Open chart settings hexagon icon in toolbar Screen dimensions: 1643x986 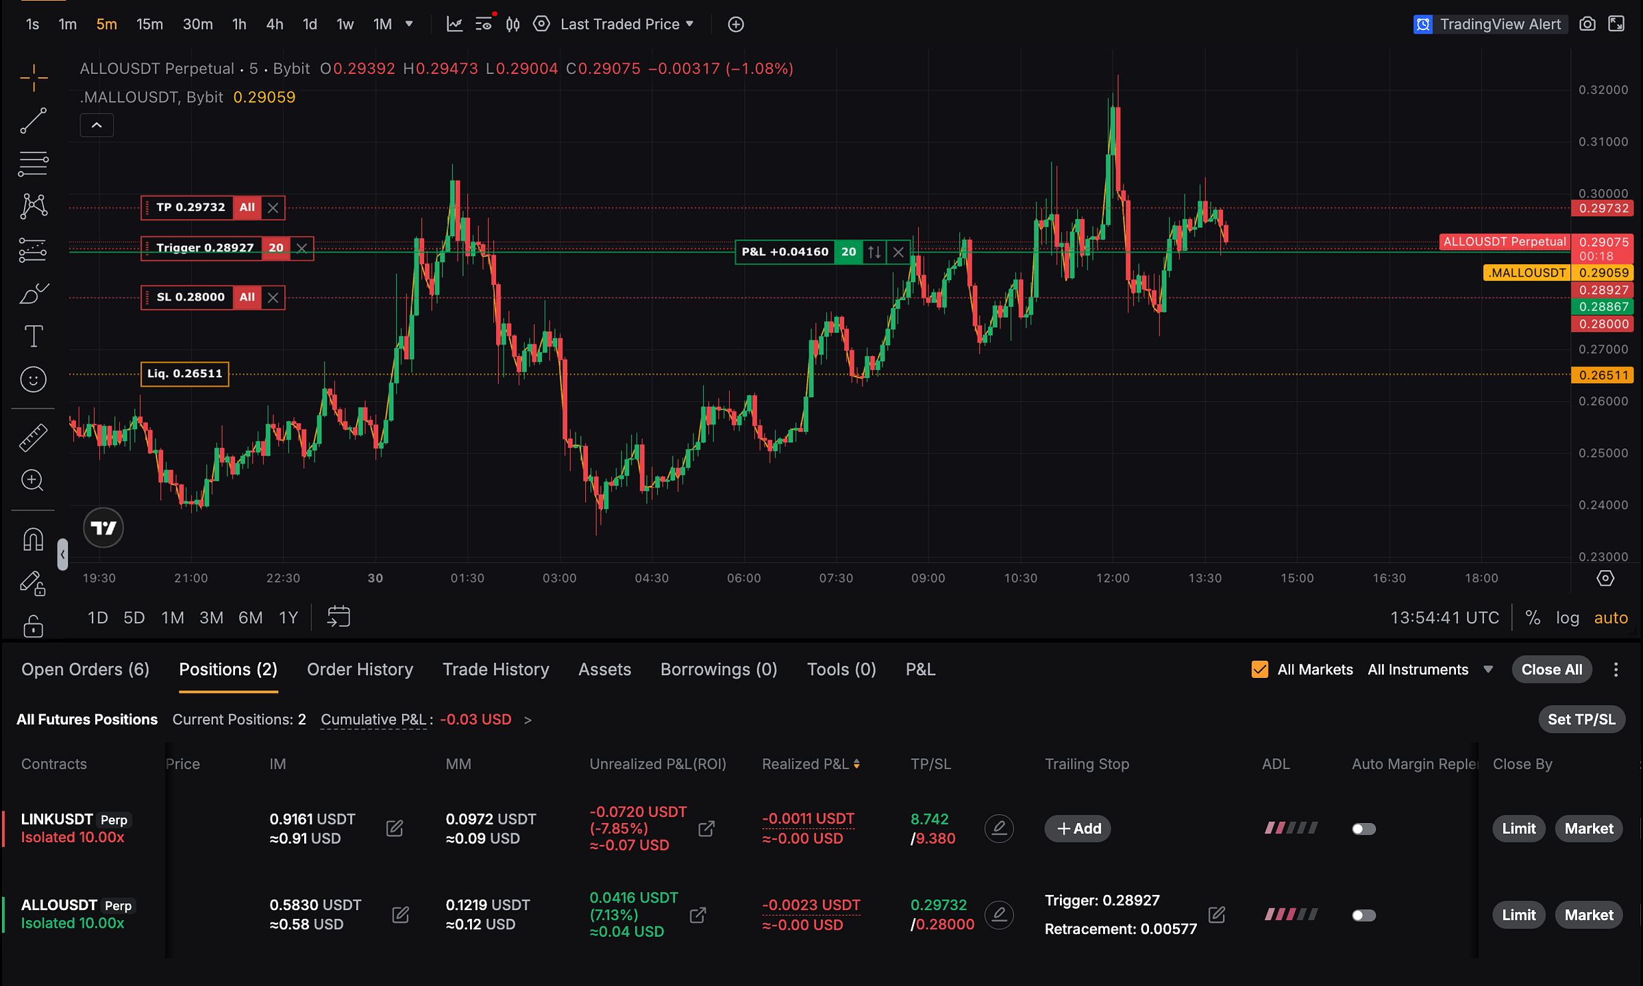pos(541,25)
